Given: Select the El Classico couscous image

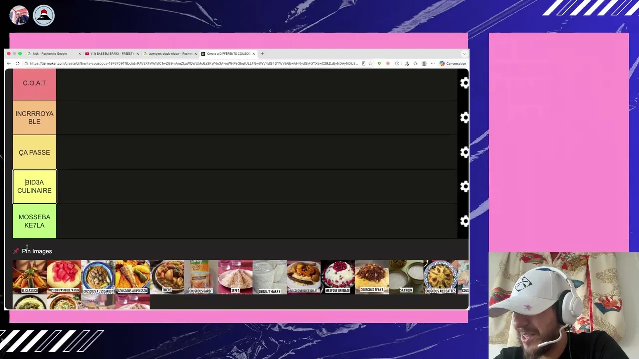Looking at the screenshot, I should [x=30, y=277].
